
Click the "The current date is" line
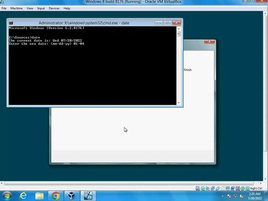45,41
